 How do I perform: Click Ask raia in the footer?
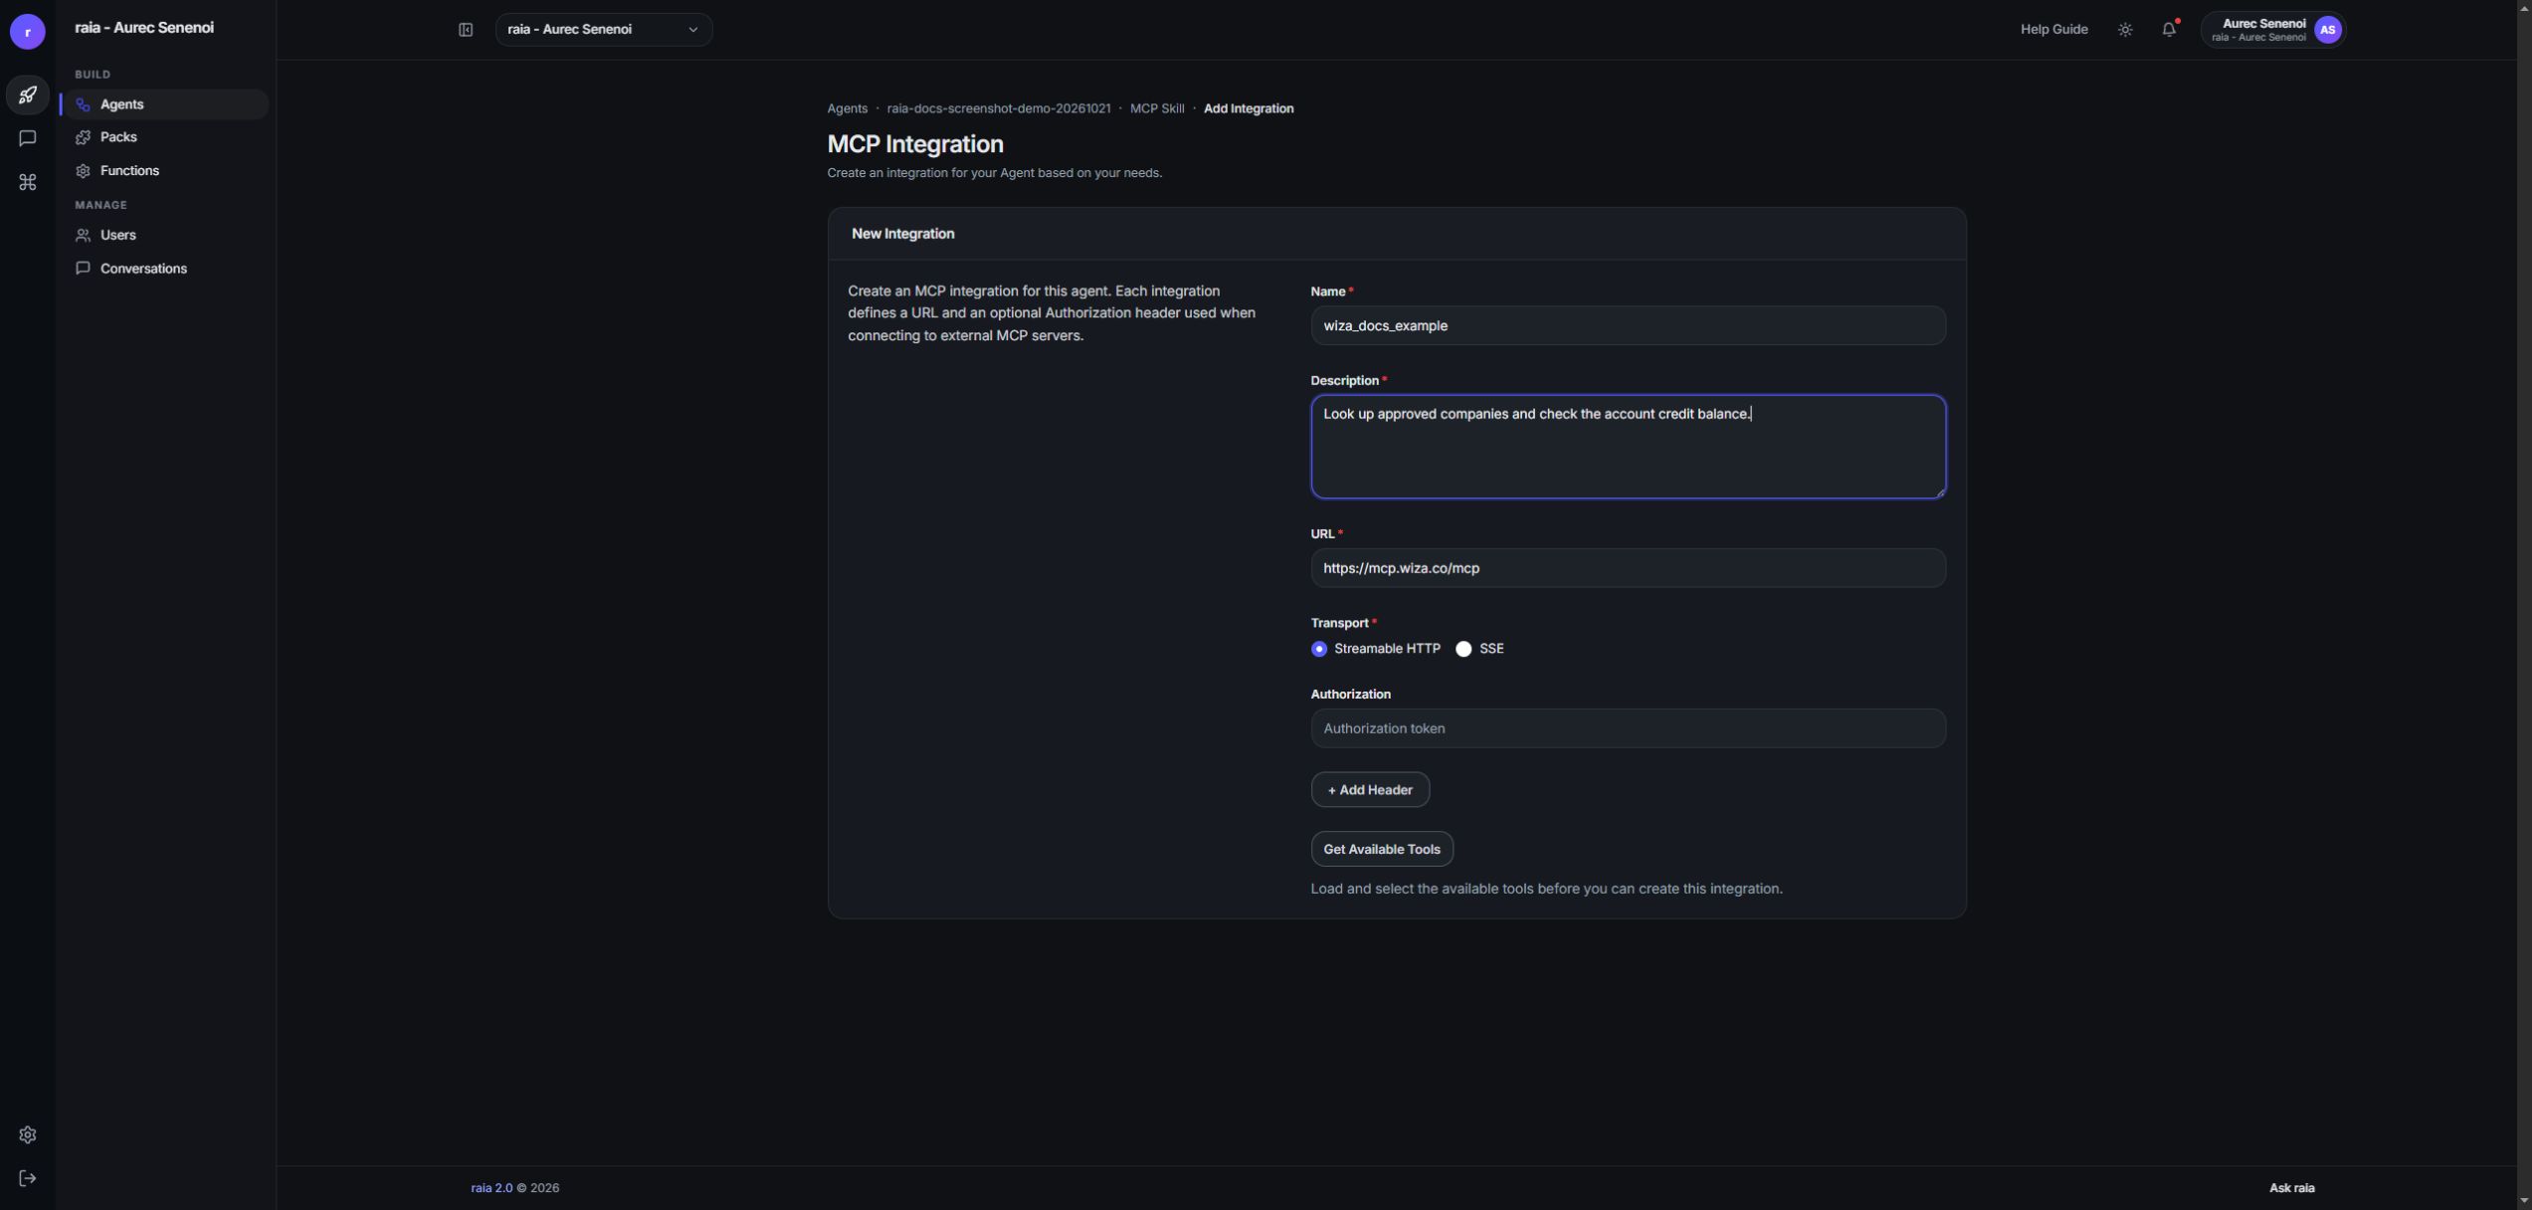click(2291, 1188)
